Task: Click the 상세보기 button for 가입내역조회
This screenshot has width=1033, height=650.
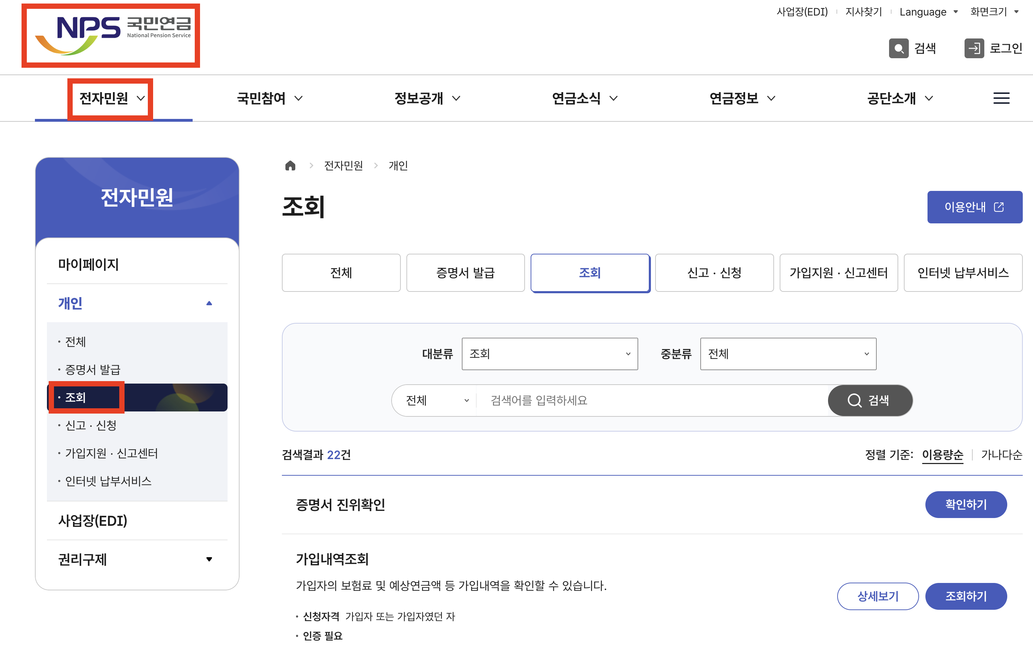Action: click(x=877, y=596)
